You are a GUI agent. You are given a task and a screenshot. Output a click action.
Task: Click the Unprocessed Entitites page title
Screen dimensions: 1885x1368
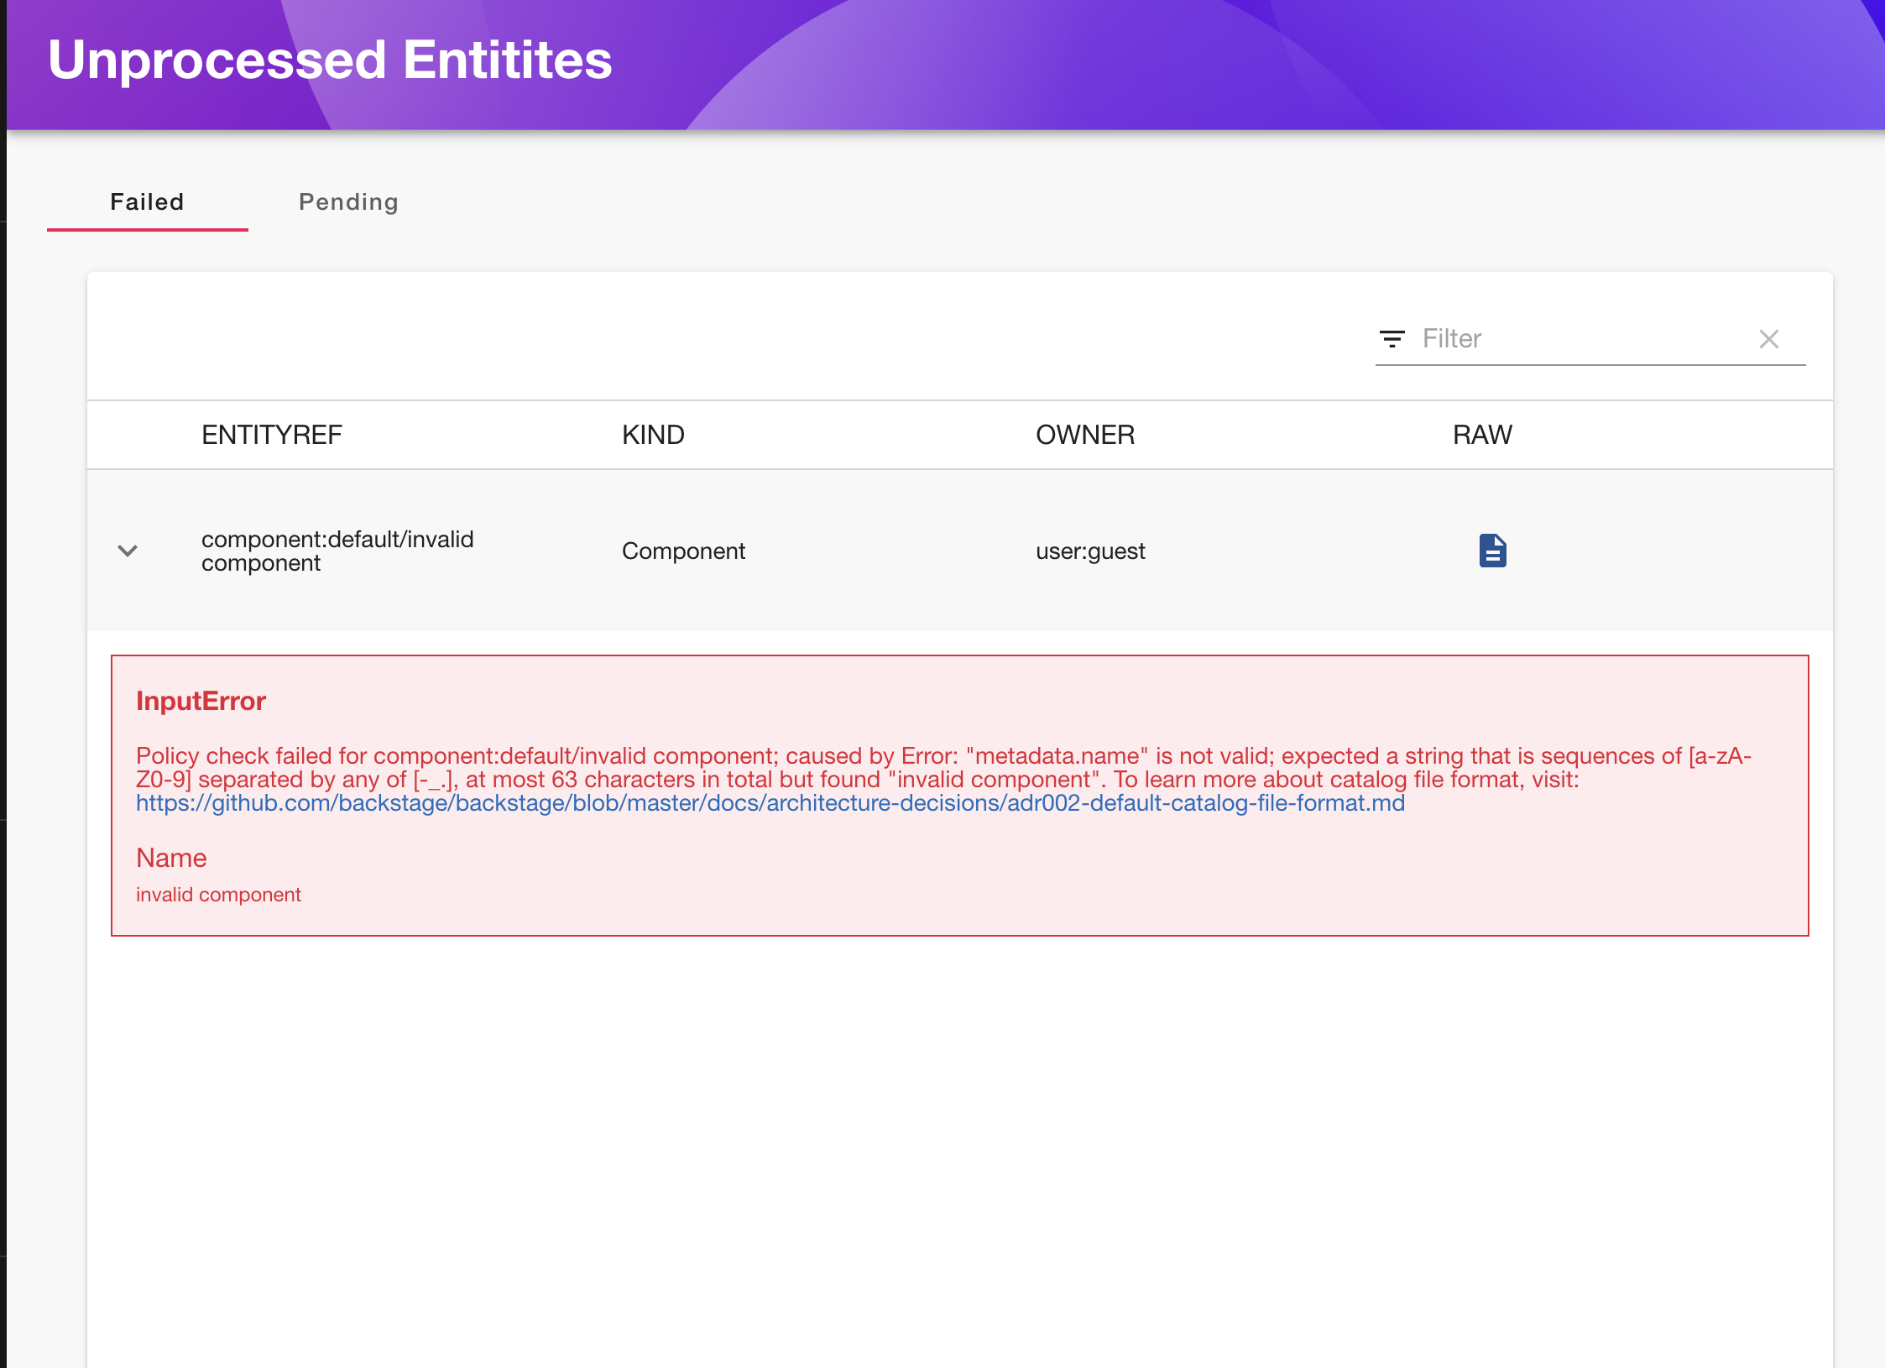(330, 60)
